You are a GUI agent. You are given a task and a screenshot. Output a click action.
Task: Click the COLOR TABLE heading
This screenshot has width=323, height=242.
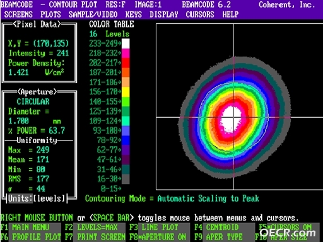112,24
